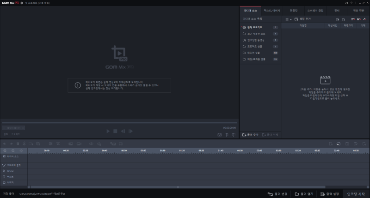Screen dimensions: 370x198
Task: Zoom in the timeline with magnifier plus
Action: 5,150
